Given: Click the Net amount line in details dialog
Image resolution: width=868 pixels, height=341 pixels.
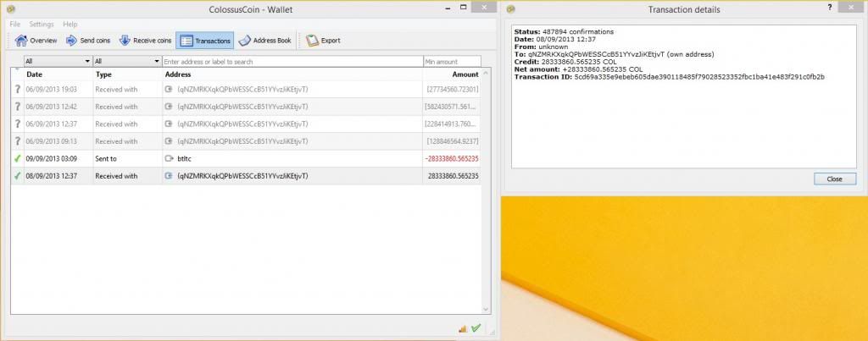Looking at the screenshot, I should tap(578, 69).
